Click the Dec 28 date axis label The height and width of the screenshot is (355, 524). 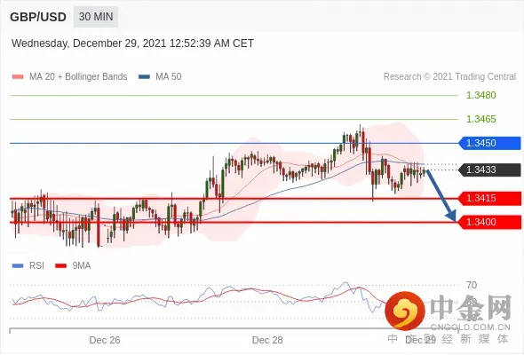tap(267, 340)
